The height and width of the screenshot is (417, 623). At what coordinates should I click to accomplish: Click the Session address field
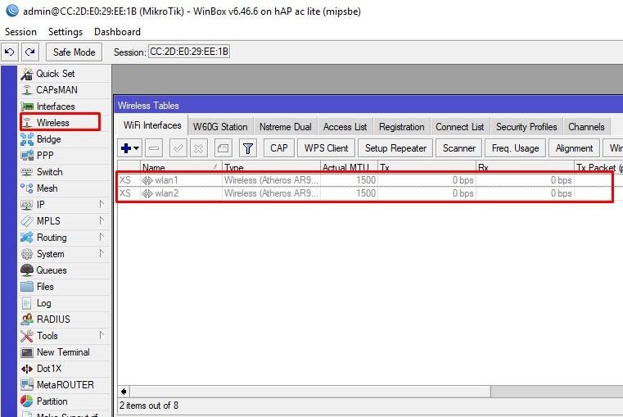coord(189,52)
